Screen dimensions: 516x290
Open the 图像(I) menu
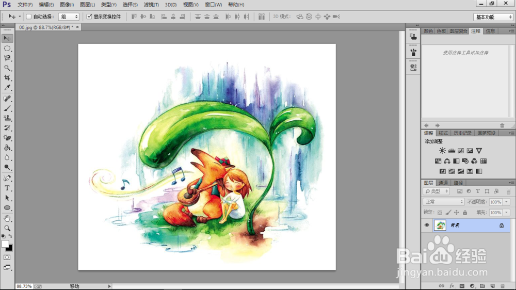(x=67, y=5)
